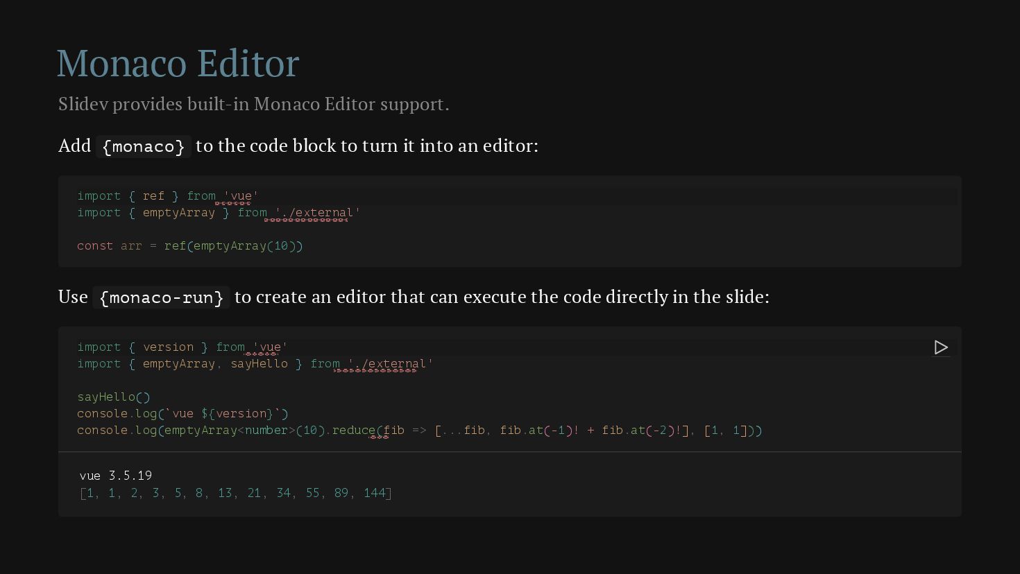Click the 'reduce' call in the last code line
Viewport: 1020px width, 574px height.
pos(353,430)
